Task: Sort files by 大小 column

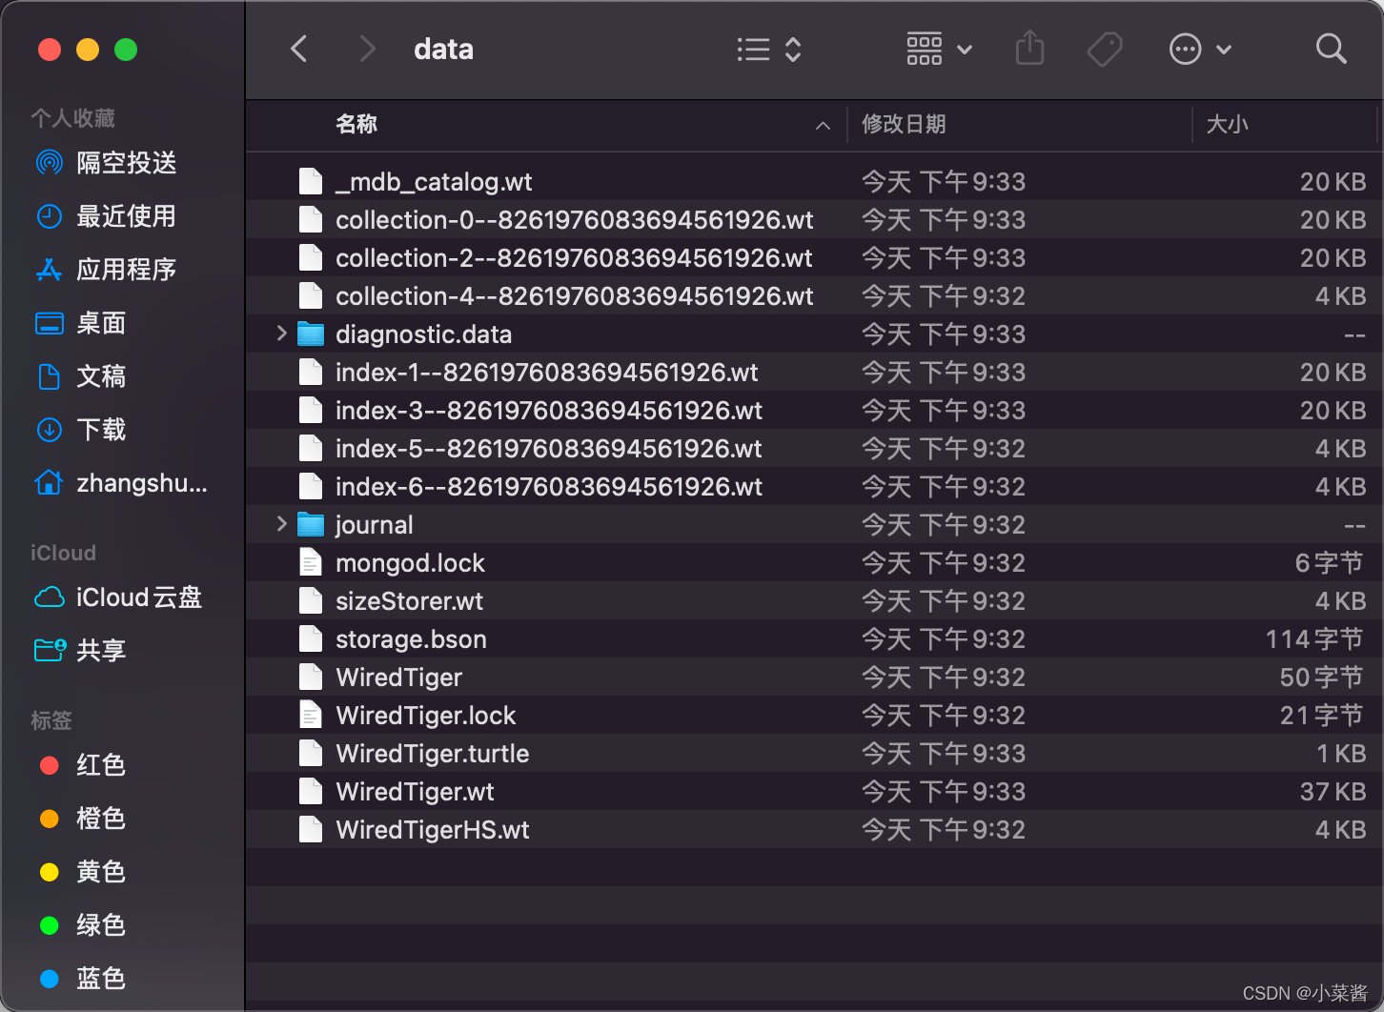Action: [1228, 124]
